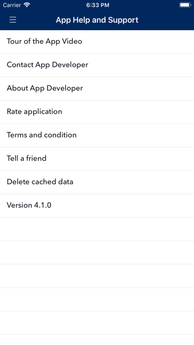Select Contact App Developer
194x345 pixels.
97,65
